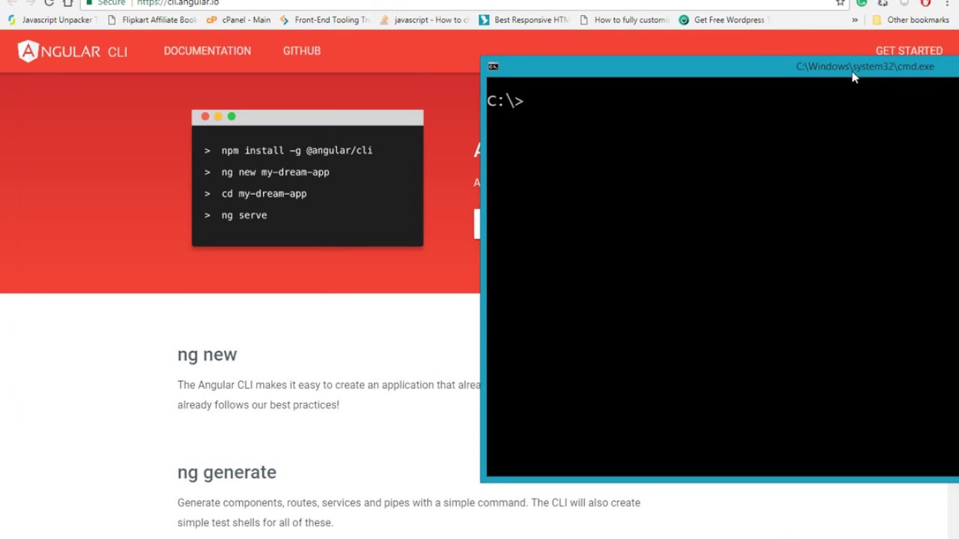
Task: Click the green extension icon in Chrome toolbar
Action: pyautogui.click(x=862, y=3)
